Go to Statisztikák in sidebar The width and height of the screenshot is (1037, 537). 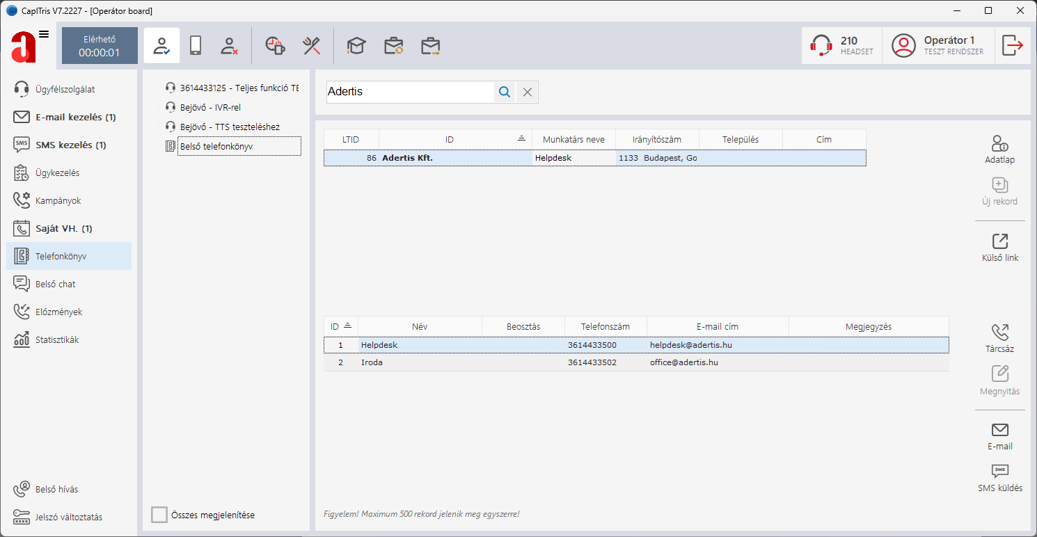57,339
